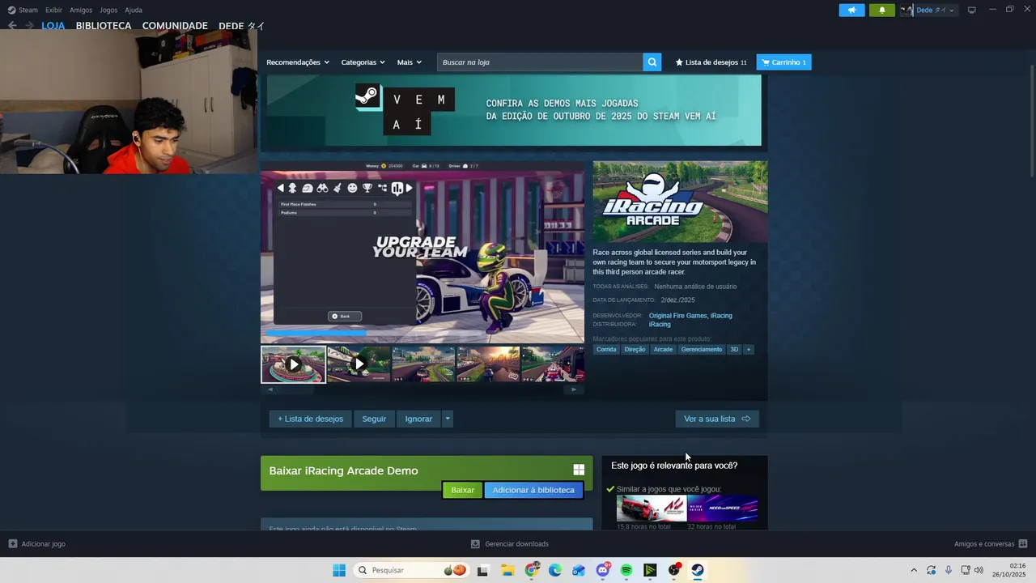This screenshot has height=583, width=1036.
Task: Open Discord from taskbar
Action: point(603,570)
